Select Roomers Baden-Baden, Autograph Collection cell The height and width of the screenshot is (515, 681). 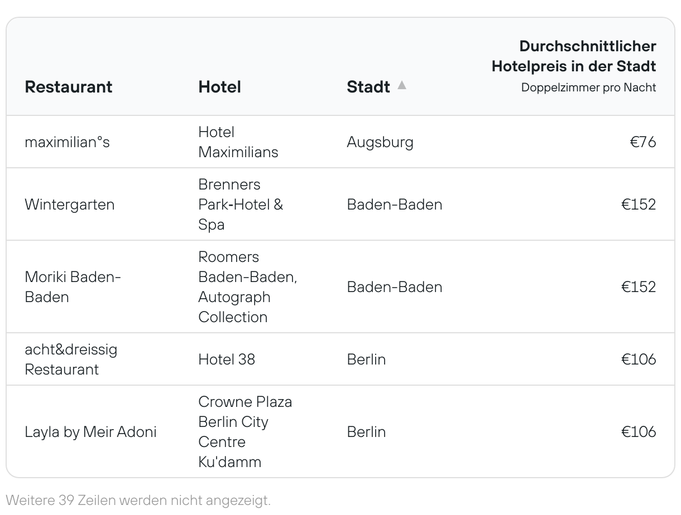(248, 287)
